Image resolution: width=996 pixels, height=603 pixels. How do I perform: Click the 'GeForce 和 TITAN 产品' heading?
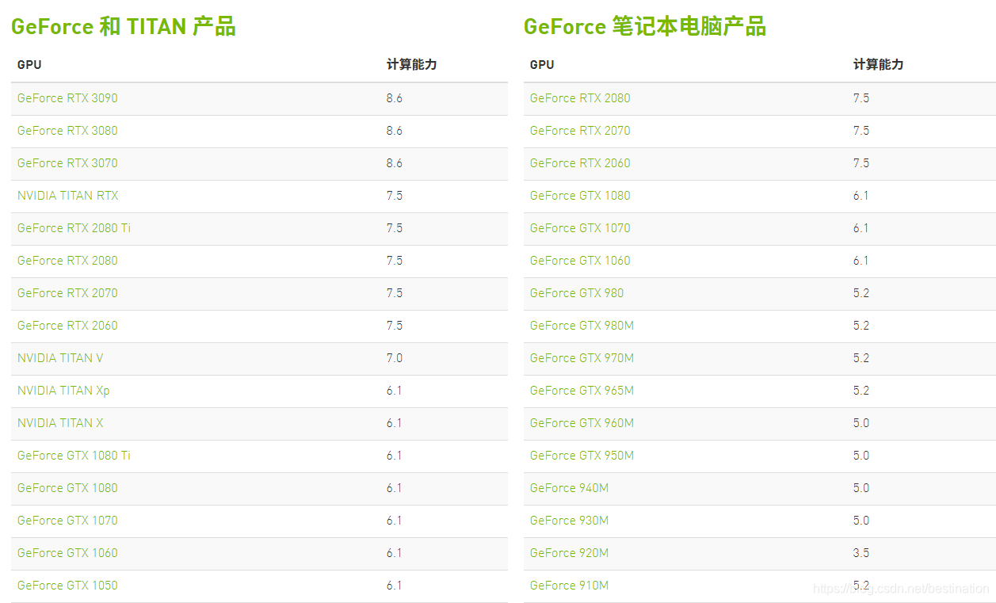[x=124, y=26]
